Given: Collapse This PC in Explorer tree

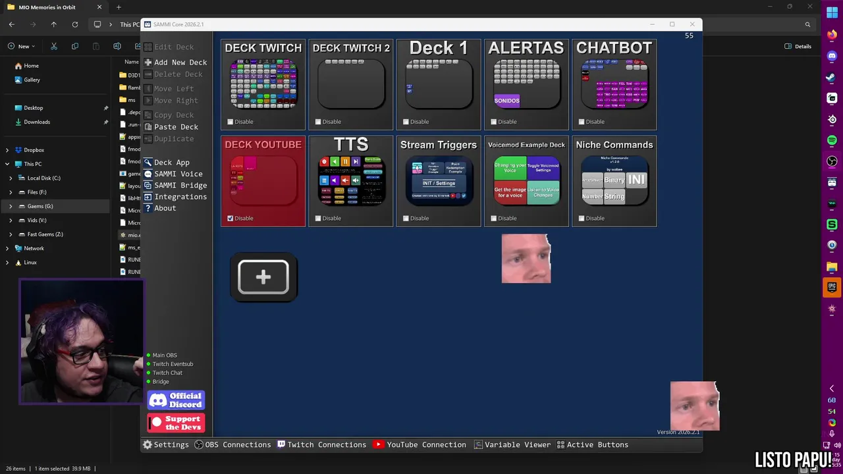Looking at the screenshot, I should coord(7,164).
